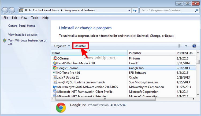201x116 pixels.
Task: Select the EaseUS Partition Master icon
Action: coord(55,63)
